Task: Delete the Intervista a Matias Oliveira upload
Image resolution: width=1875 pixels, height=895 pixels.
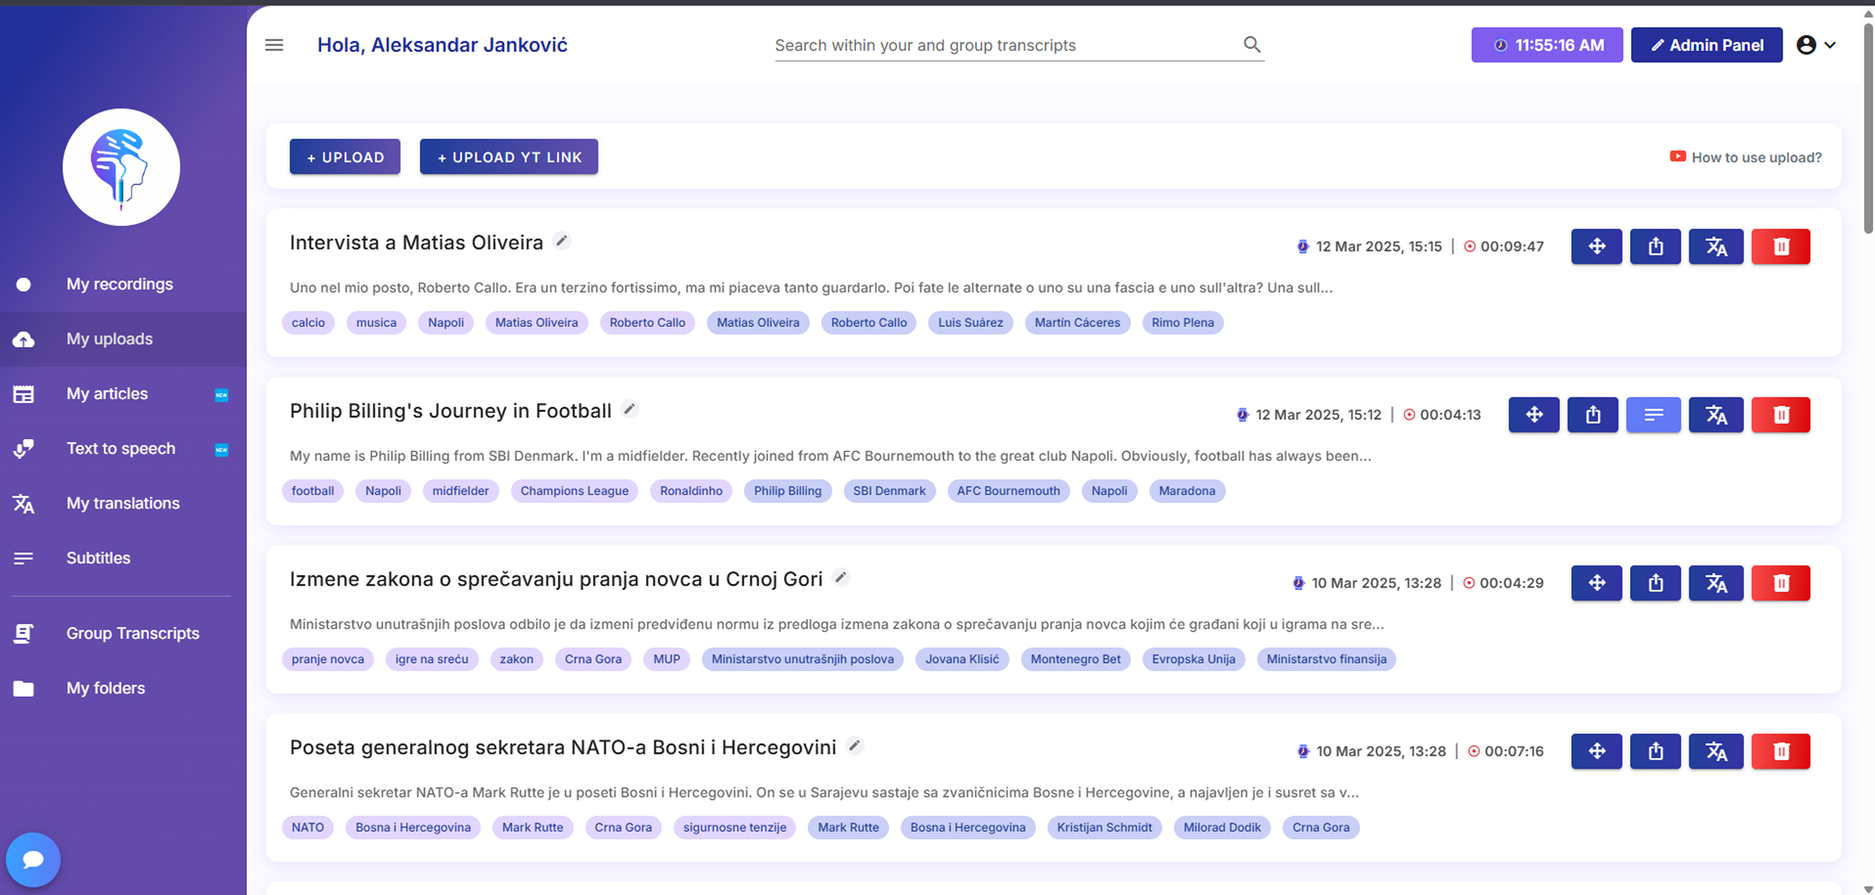Action: [1780, 247]
